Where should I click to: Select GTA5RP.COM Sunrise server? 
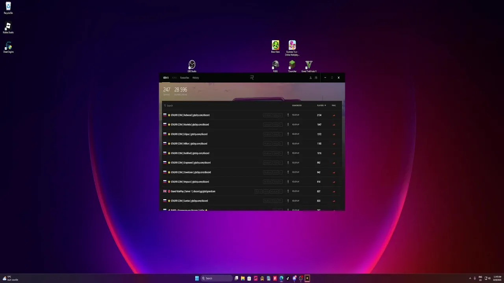(x=252, y=201)
